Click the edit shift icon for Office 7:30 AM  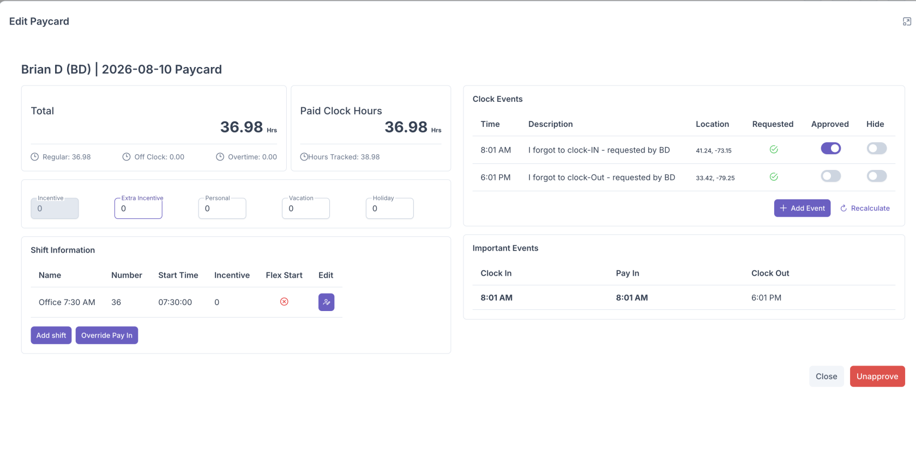(326, 302)
